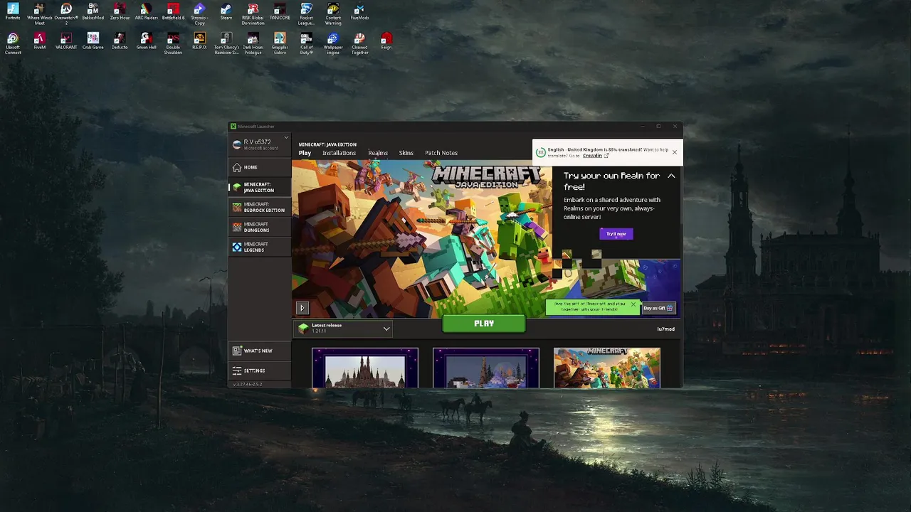Open the Minecraft artwork news thumbnail
Image resolution: width=911 pixels, height=512 pixels.
[607, 368]
